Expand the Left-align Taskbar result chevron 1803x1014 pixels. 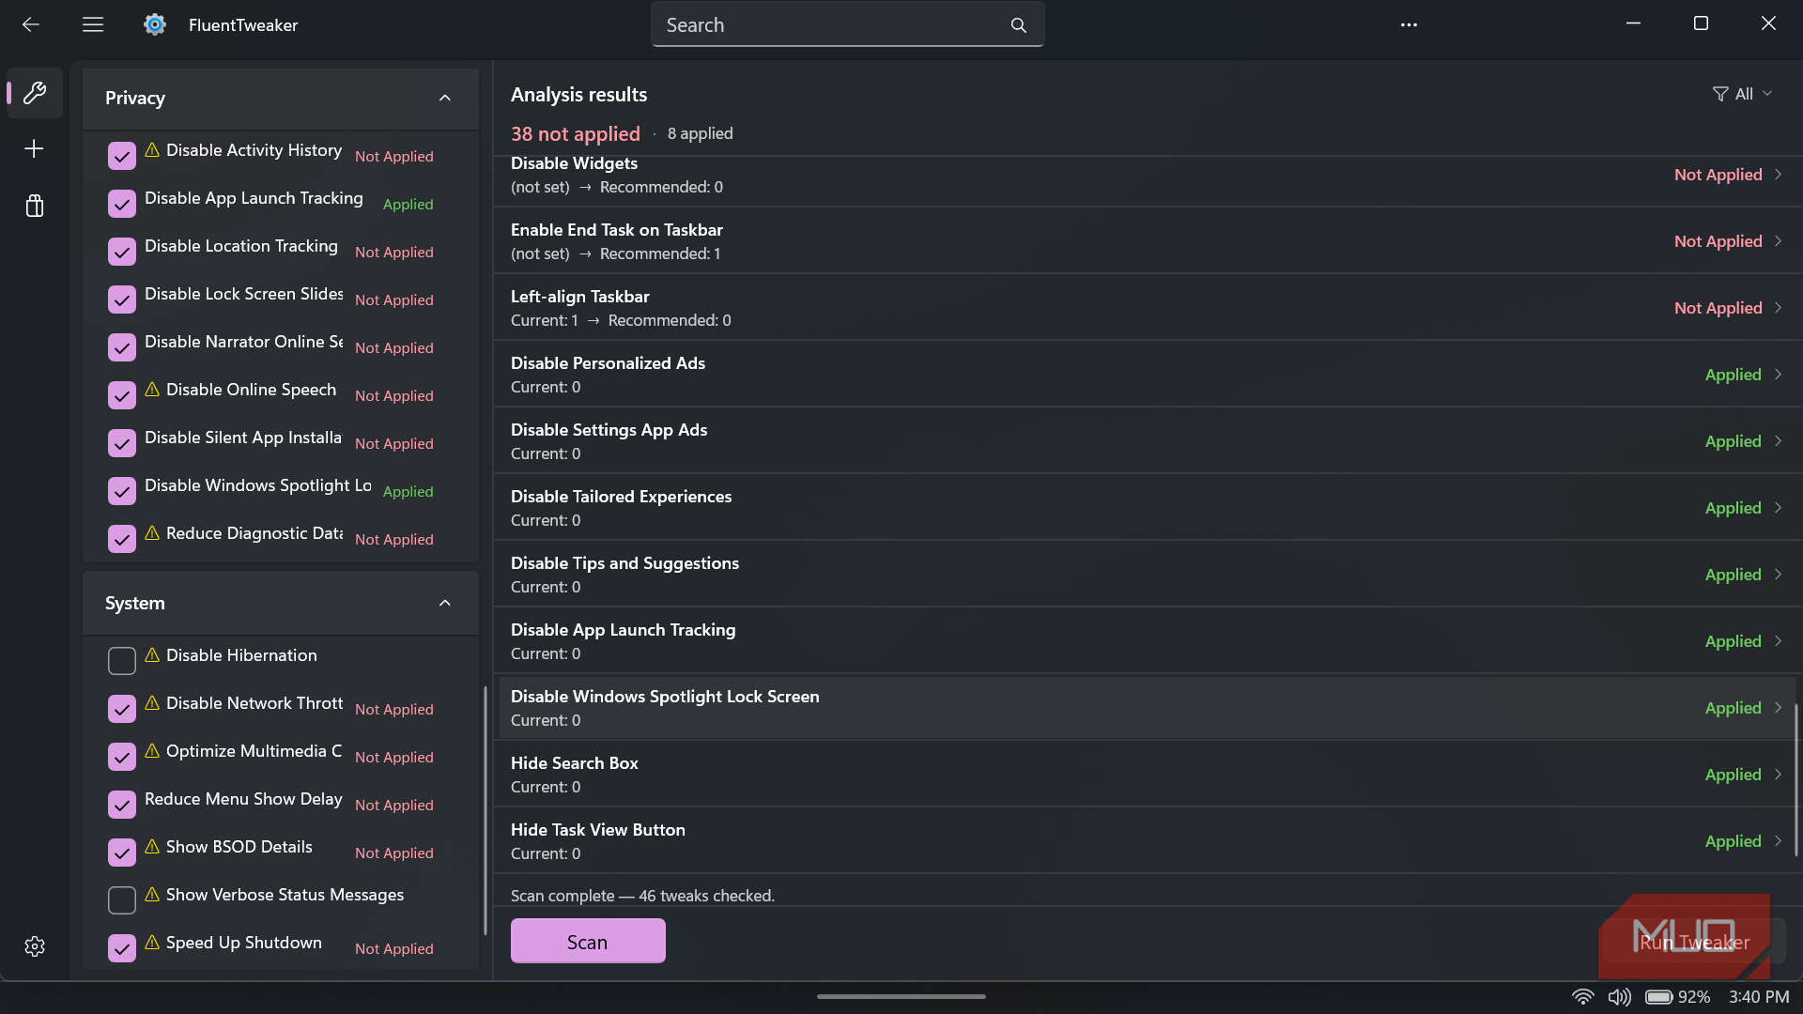1778,308
